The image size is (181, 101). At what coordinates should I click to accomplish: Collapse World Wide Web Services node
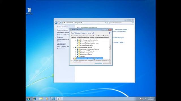point(74,47)
